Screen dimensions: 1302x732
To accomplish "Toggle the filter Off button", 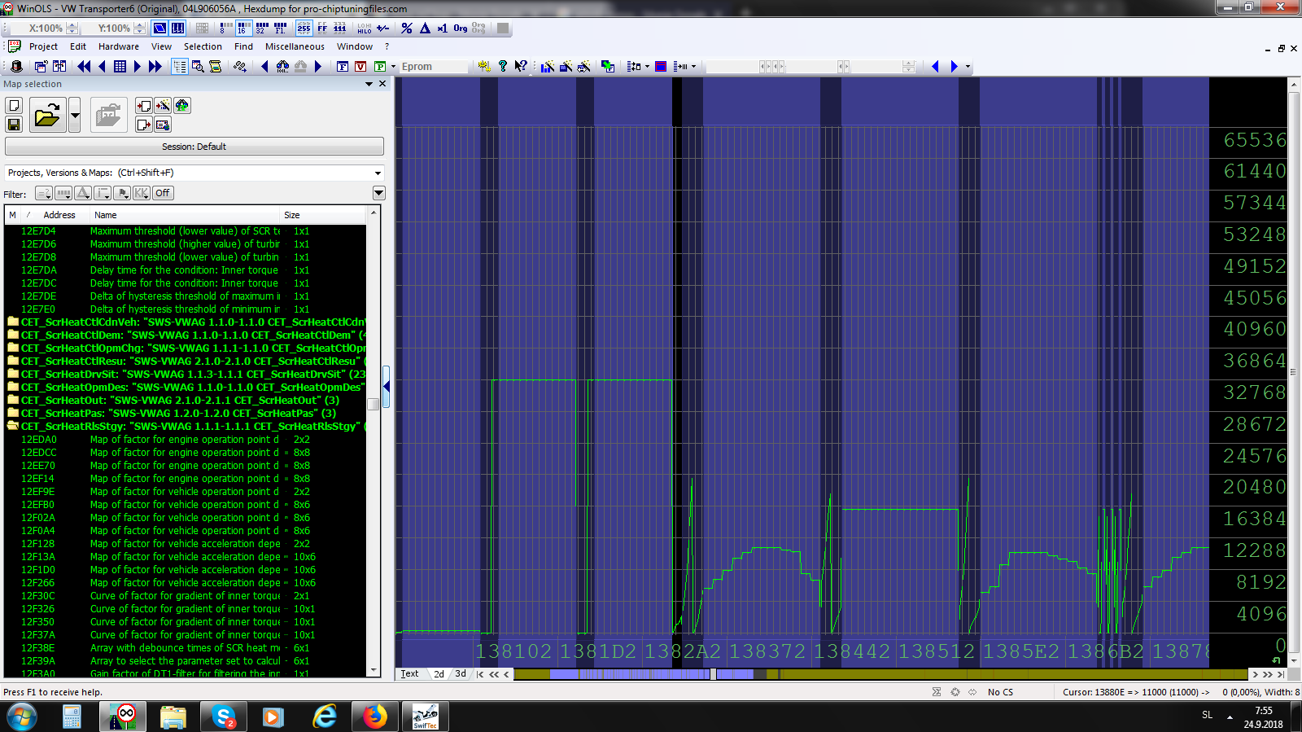I will click(163, 193).
